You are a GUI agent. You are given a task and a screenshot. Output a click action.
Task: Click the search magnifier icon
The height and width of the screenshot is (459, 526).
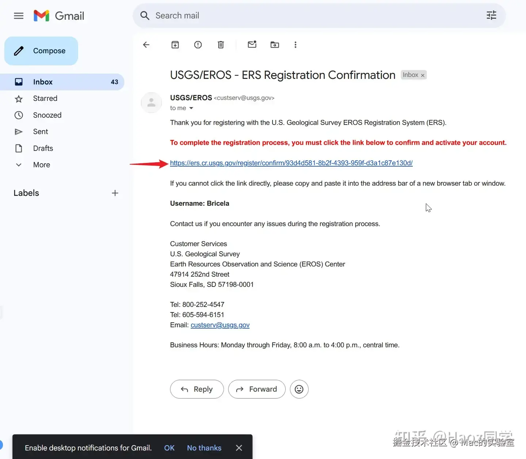[x=145, y=16]
